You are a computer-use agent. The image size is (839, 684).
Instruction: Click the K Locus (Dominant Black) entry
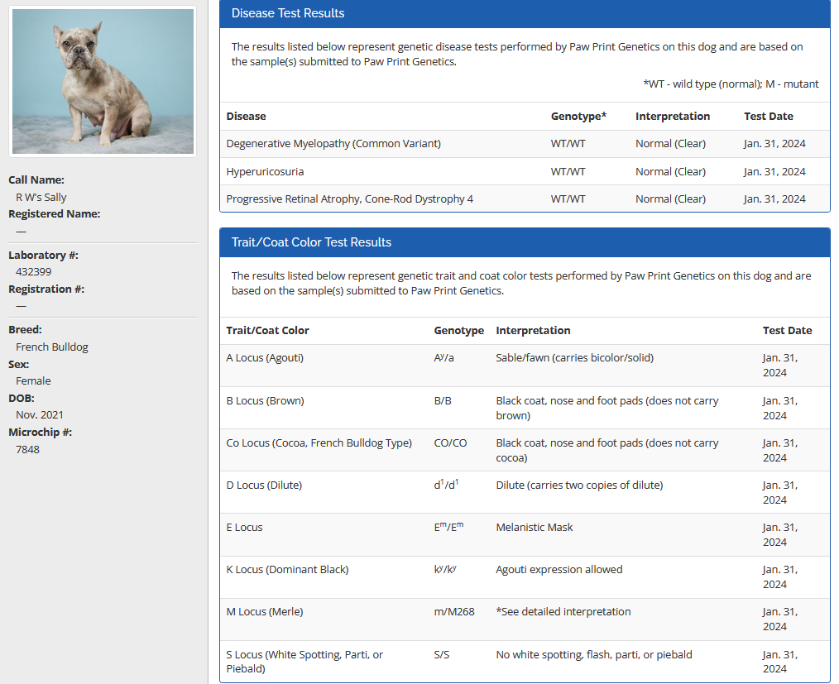coord(287,570)
